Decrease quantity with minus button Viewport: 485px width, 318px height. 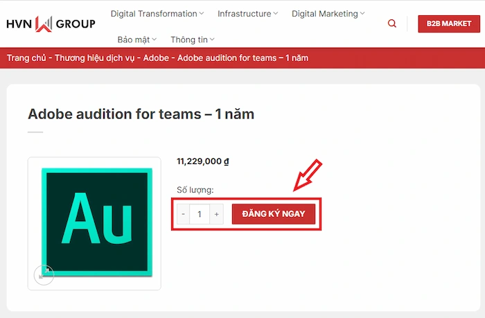coord(183,215)
